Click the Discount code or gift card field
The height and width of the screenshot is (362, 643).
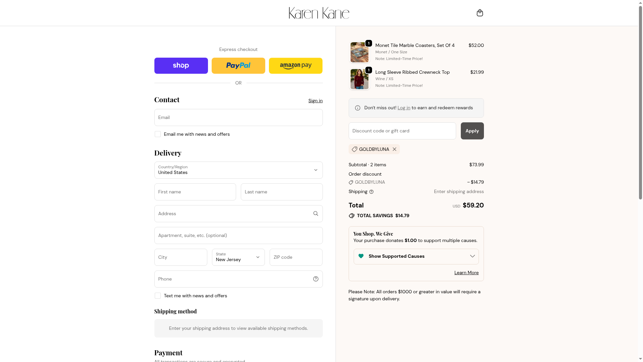point(402,131)
